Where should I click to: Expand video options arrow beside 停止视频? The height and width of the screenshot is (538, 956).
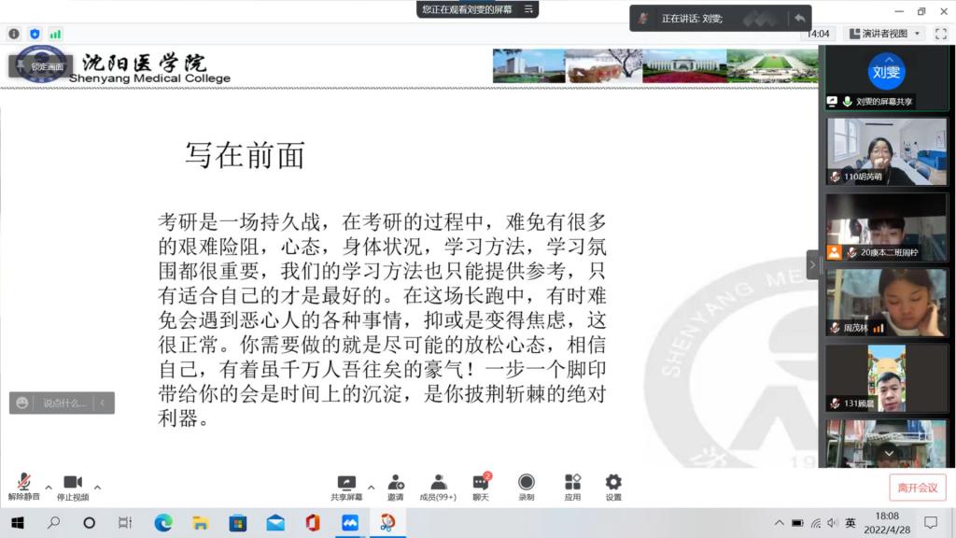97,487
